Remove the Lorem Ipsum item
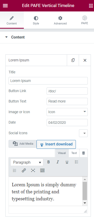This screenshot has height=218, width=94. click(x=85, y=60)
